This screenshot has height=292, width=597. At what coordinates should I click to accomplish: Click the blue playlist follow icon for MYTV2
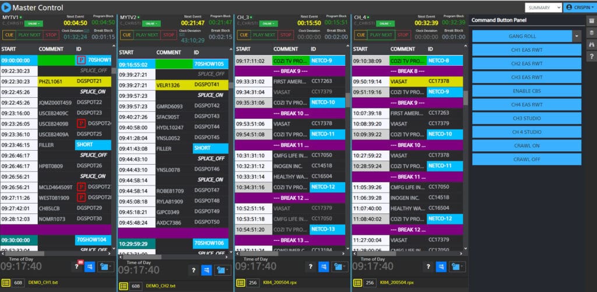(206, 270)
